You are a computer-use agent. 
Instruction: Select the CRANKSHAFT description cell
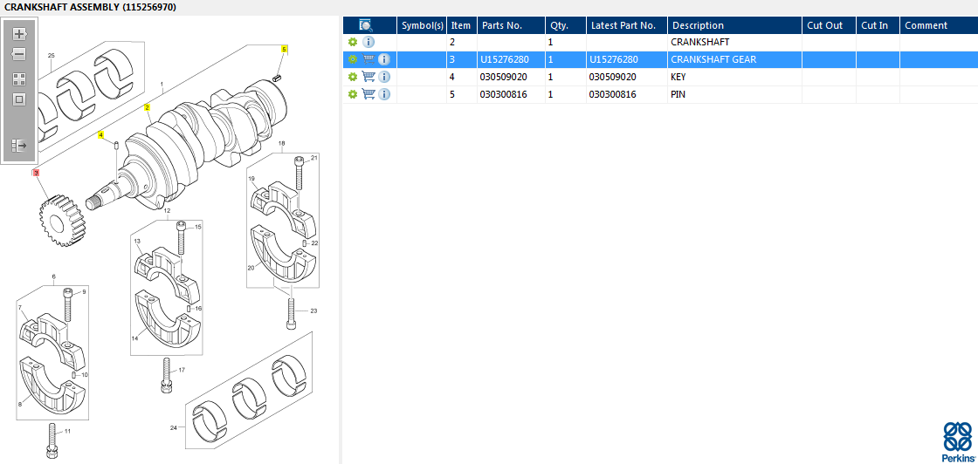pos(734,43)
